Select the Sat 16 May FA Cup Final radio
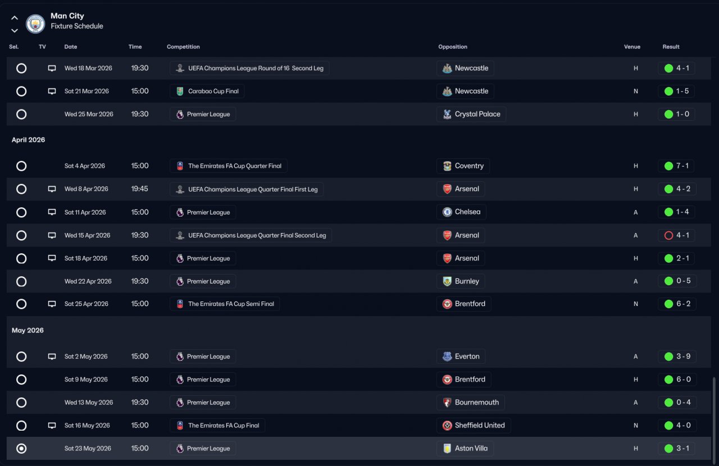The height and width of the screenshot is (466, 719). [x=21, y=426]
